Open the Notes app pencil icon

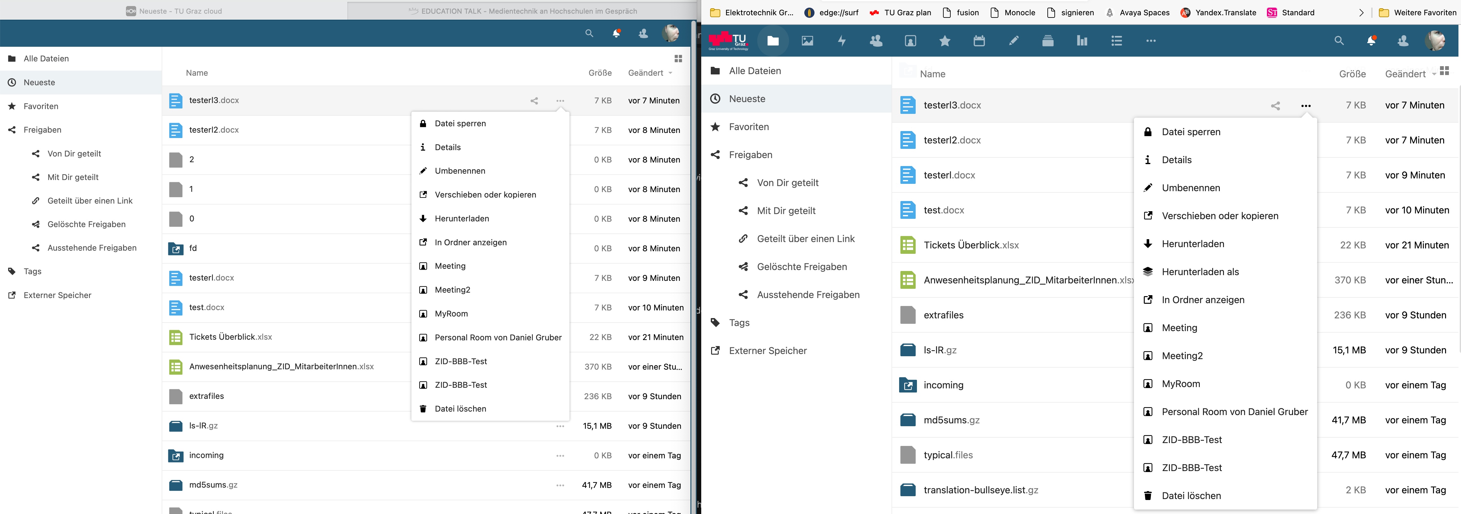pyautogui.click(x=1014, y=40)
